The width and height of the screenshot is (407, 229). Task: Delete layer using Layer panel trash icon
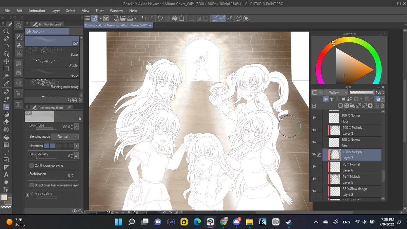382,106
